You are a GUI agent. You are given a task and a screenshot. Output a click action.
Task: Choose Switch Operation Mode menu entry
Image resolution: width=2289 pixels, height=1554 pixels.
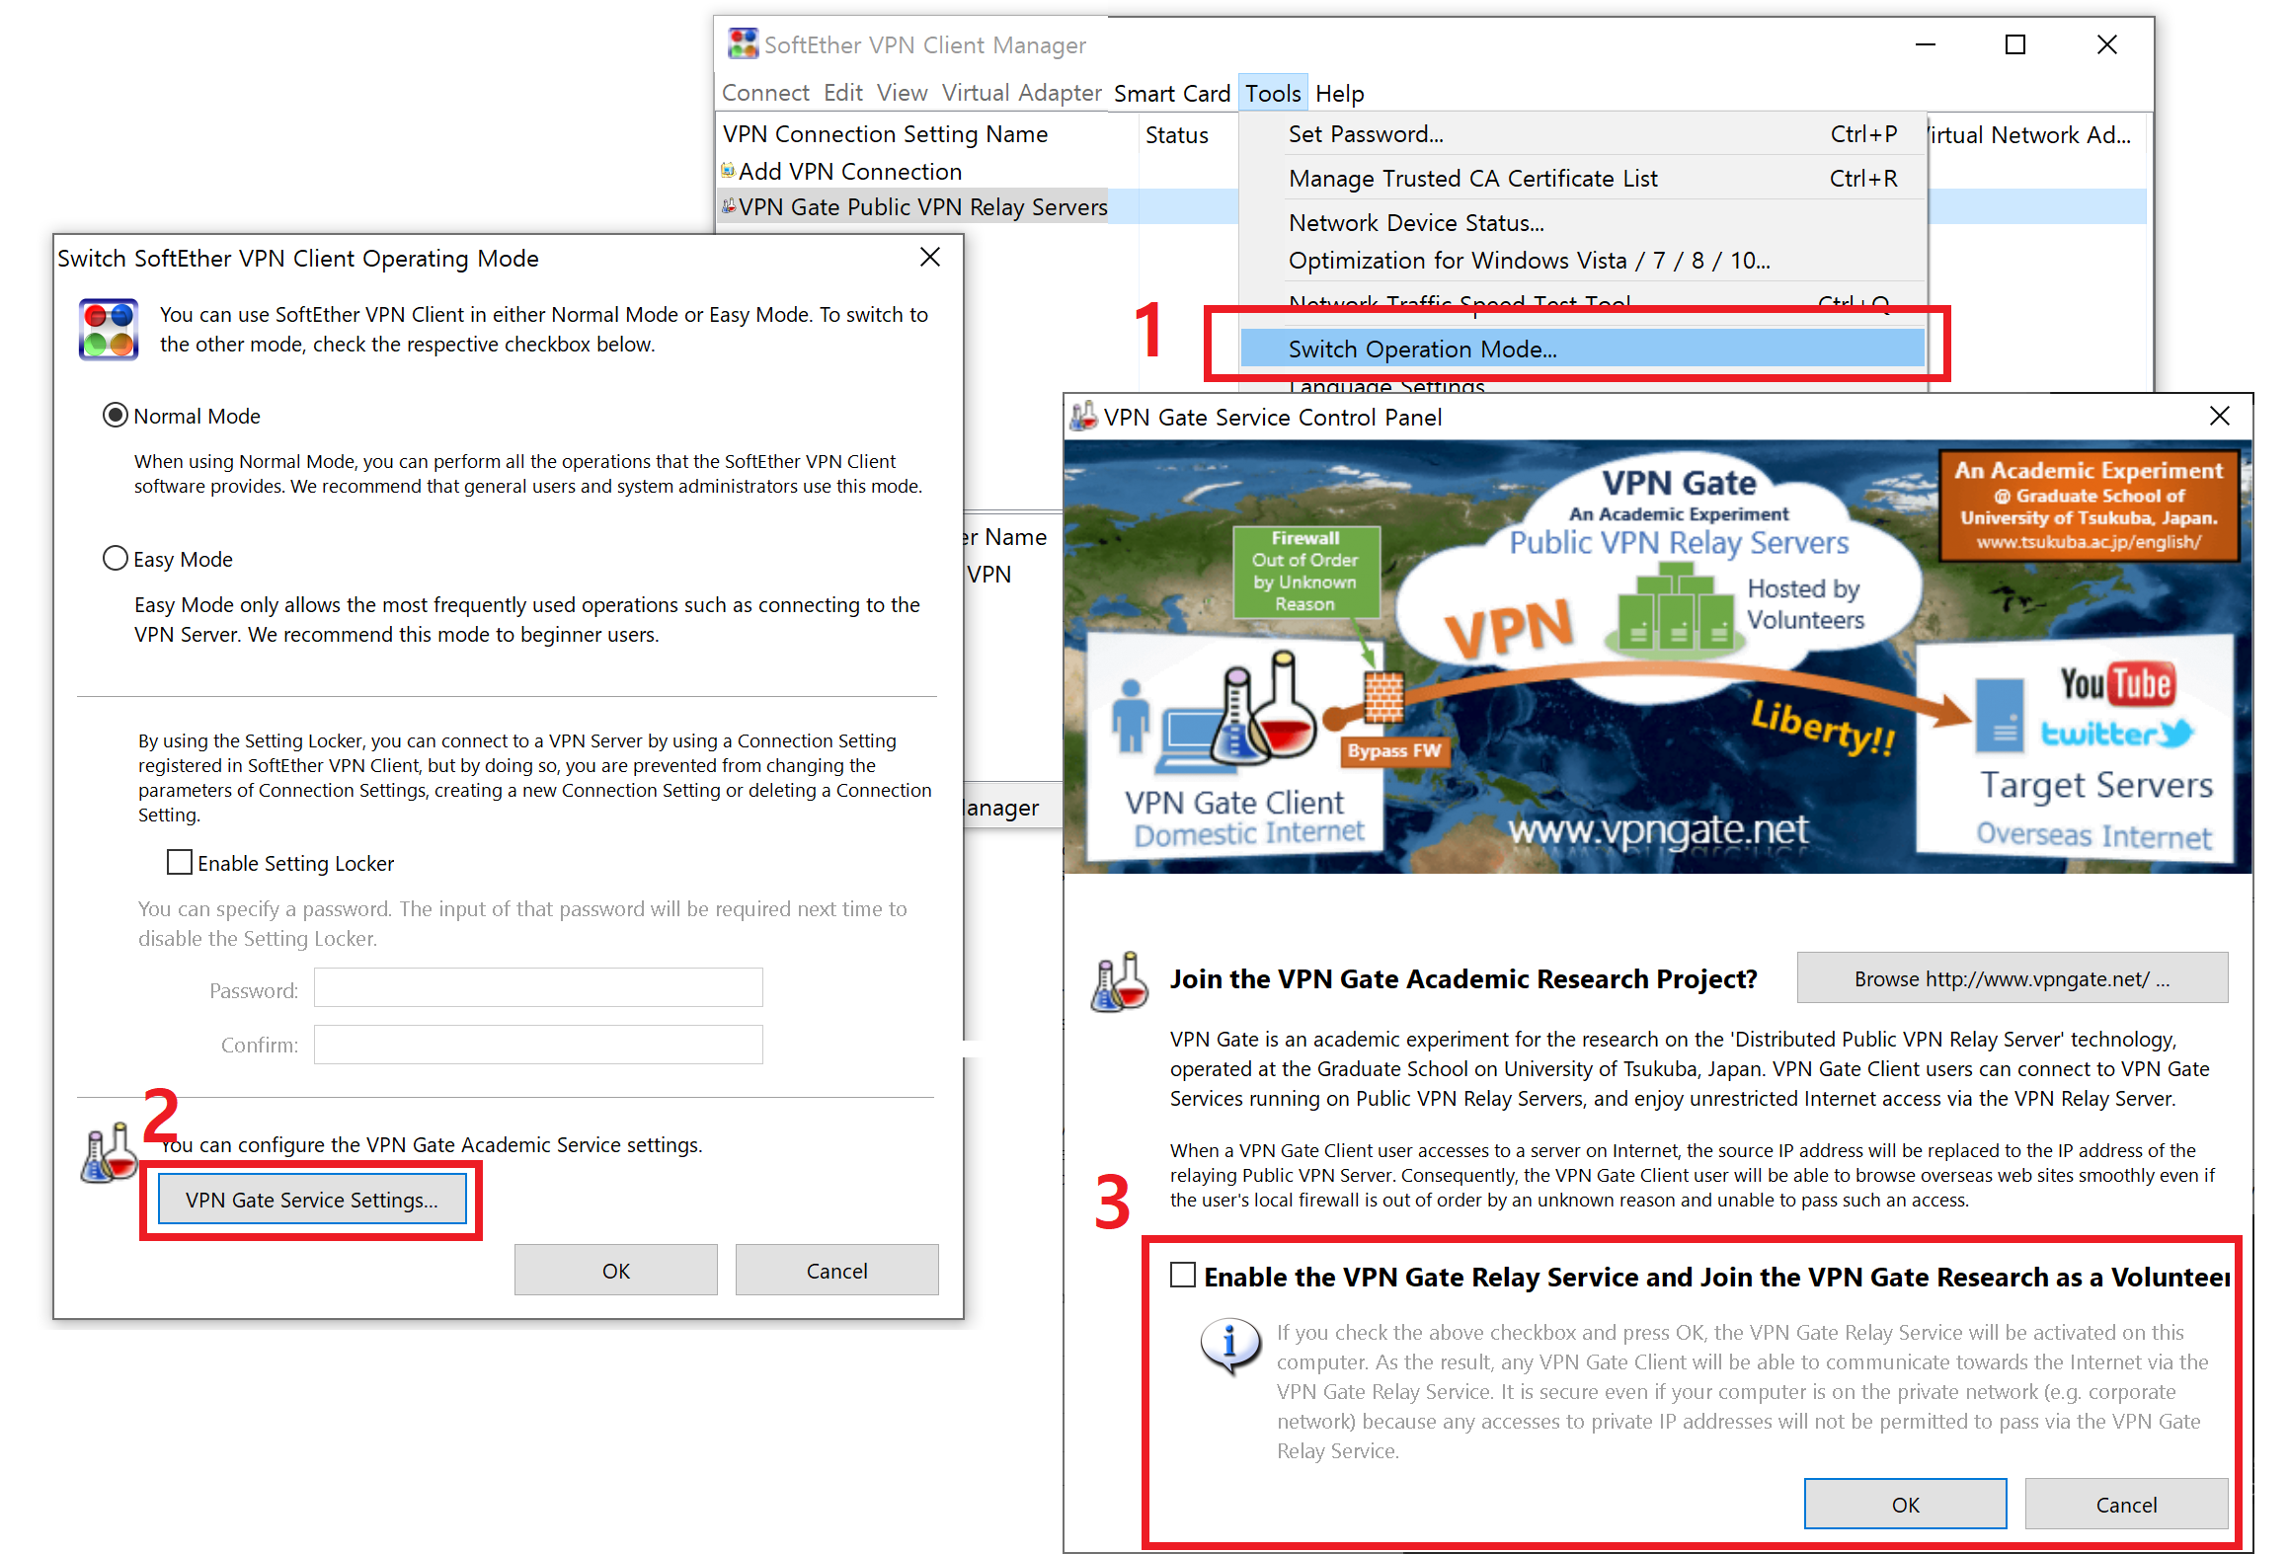pos(1422,350)
